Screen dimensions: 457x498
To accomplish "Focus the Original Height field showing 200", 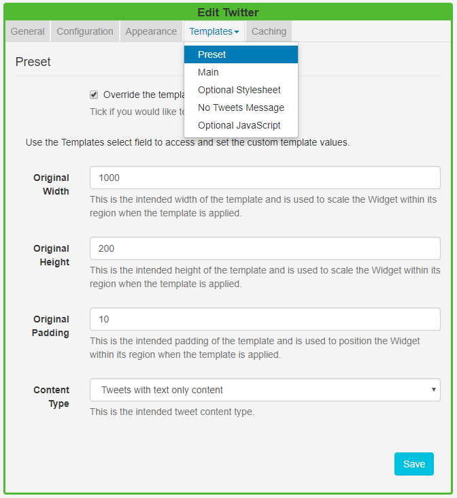I will click(x=265, y=248).
